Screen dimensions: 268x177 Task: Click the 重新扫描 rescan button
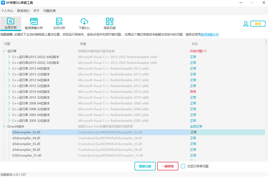[145, 166]
